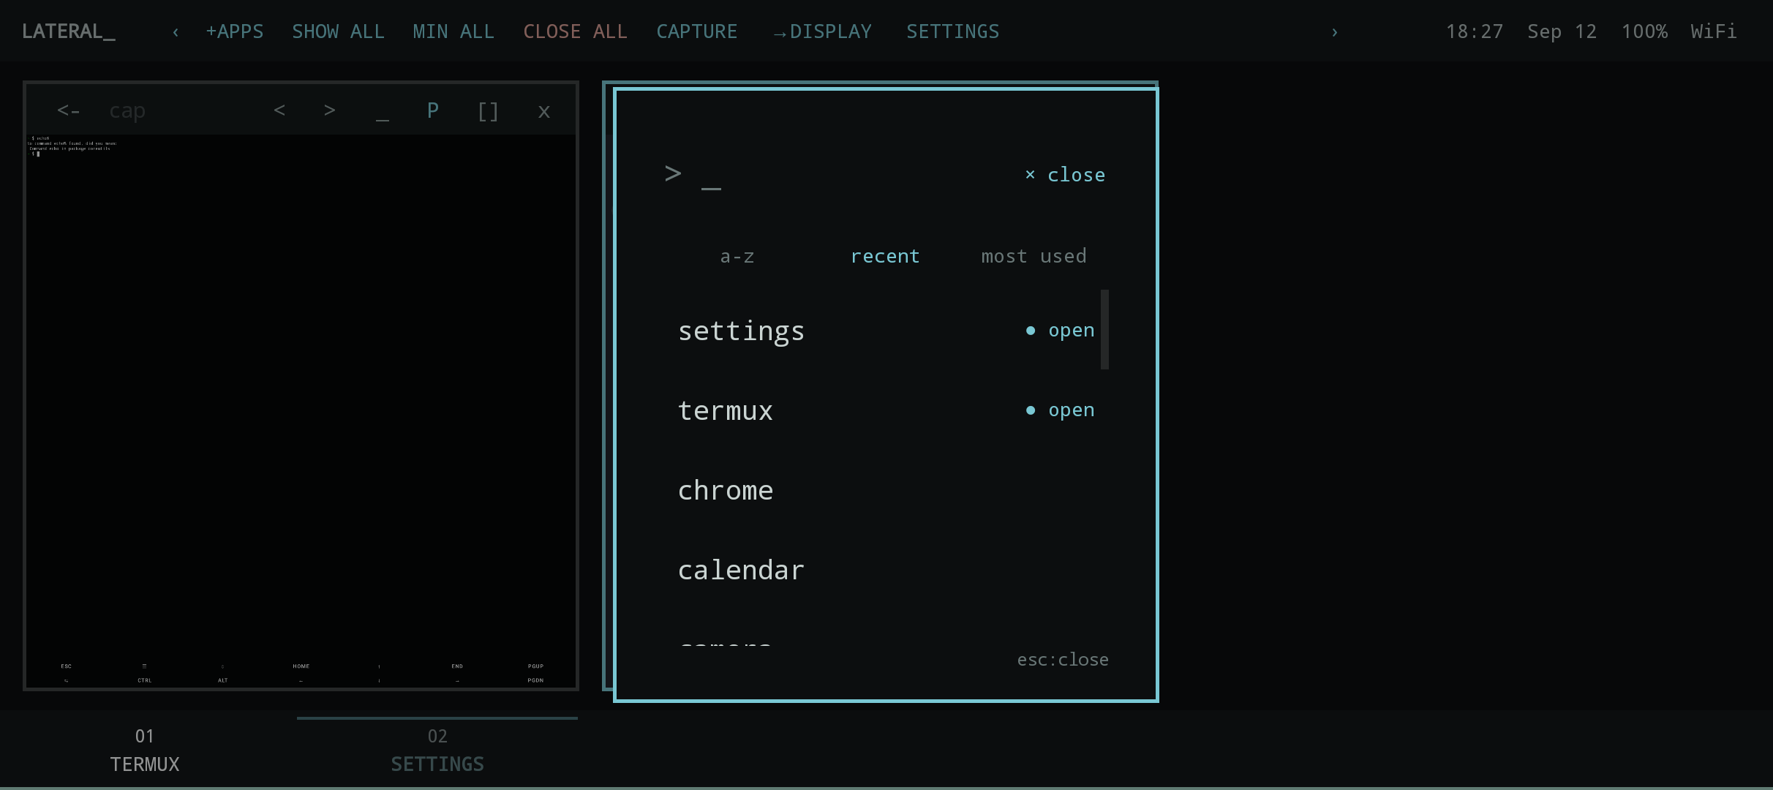The image size is (1773, 790).
Task: Move Termux window right with > icon
Action: (x=330, y=110)
